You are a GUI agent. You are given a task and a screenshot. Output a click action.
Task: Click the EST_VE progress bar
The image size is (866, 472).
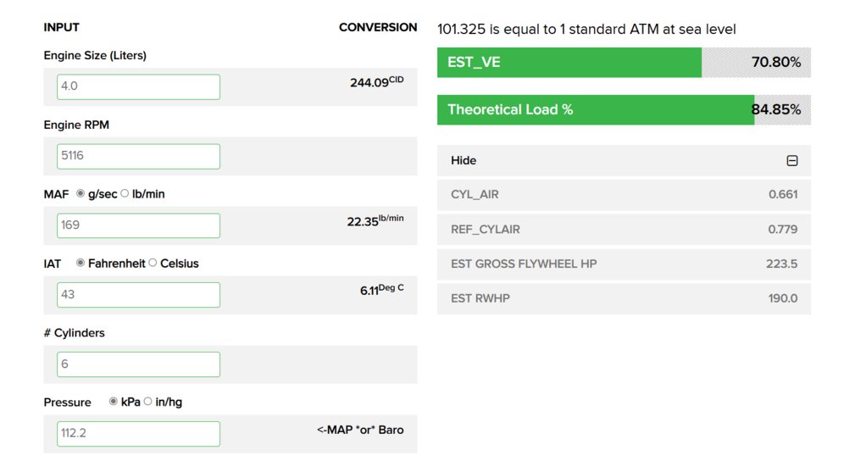point(624,63)
